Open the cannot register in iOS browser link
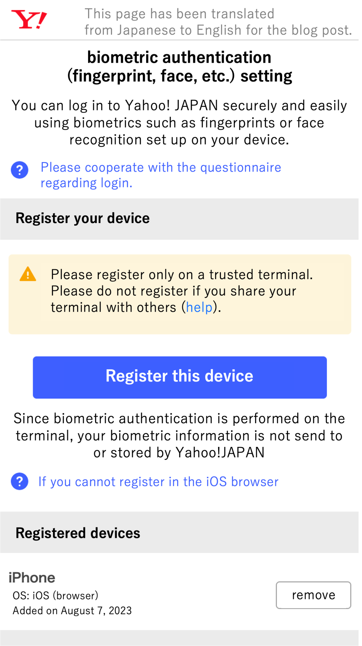This screenshot has height=646, width=362. click(x=158, y=482)
